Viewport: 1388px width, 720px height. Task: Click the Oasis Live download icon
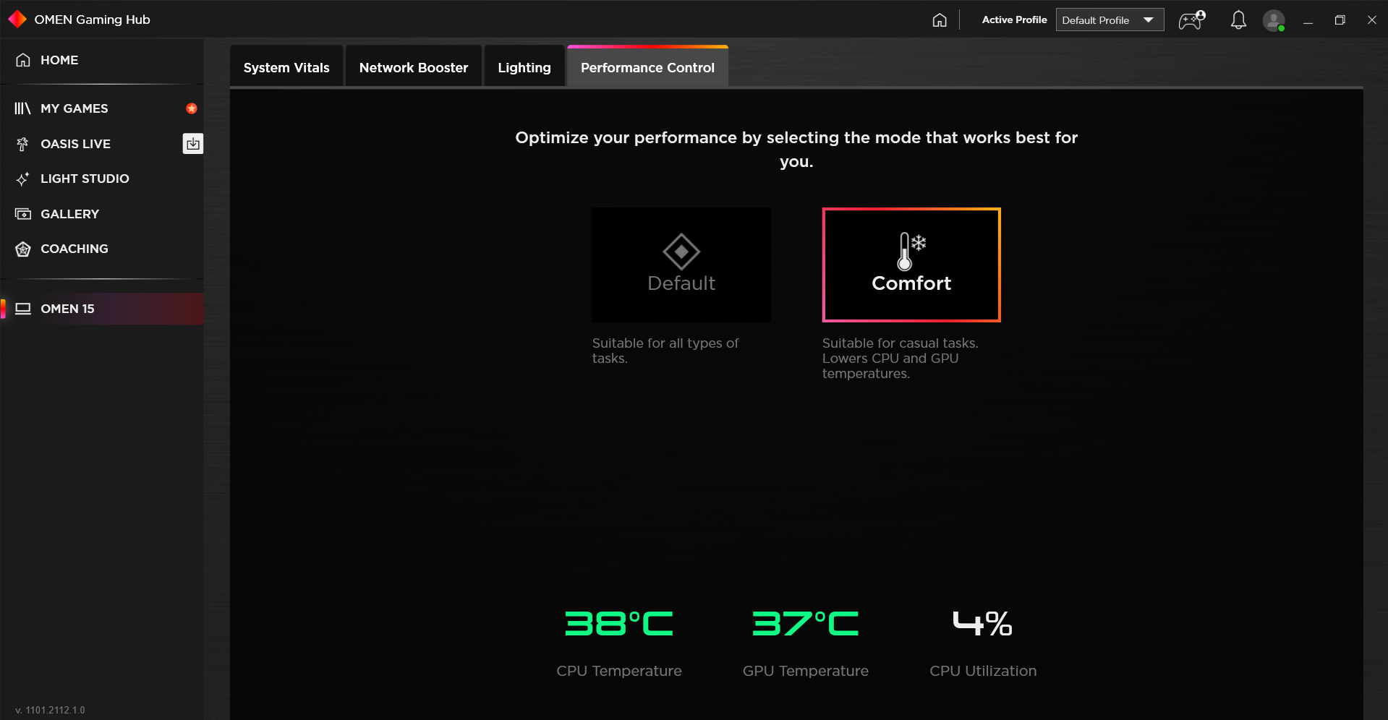coord(192,143)
